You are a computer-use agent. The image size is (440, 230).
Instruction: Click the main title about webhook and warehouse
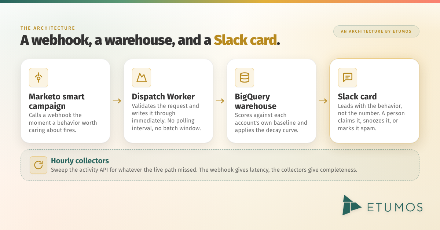(x=150, y=40)
